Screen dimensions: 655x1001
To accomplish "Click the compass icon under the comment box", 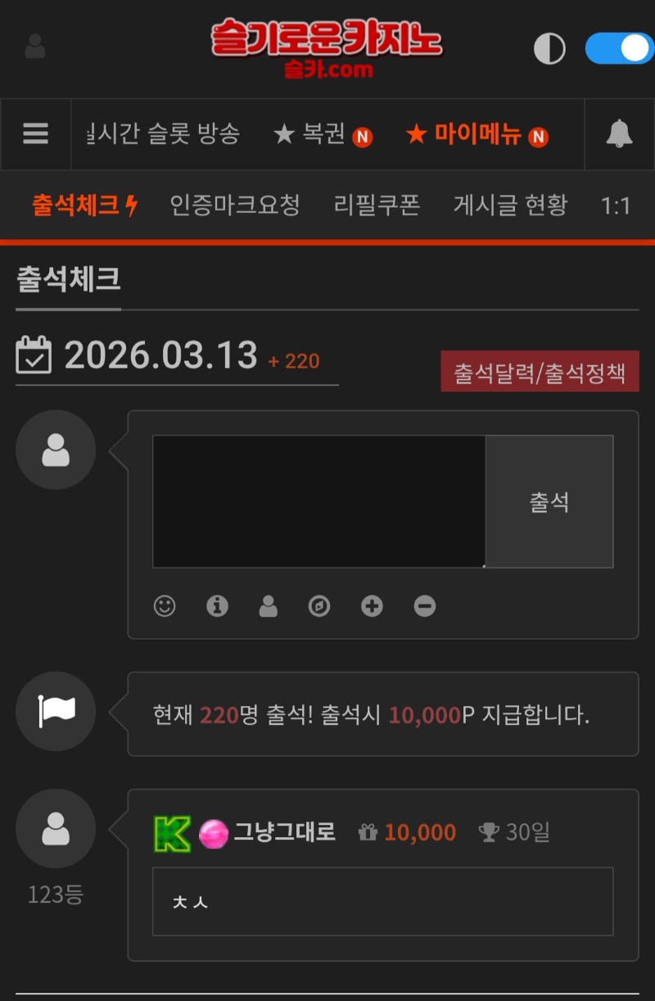I will [x=319, y=606].
